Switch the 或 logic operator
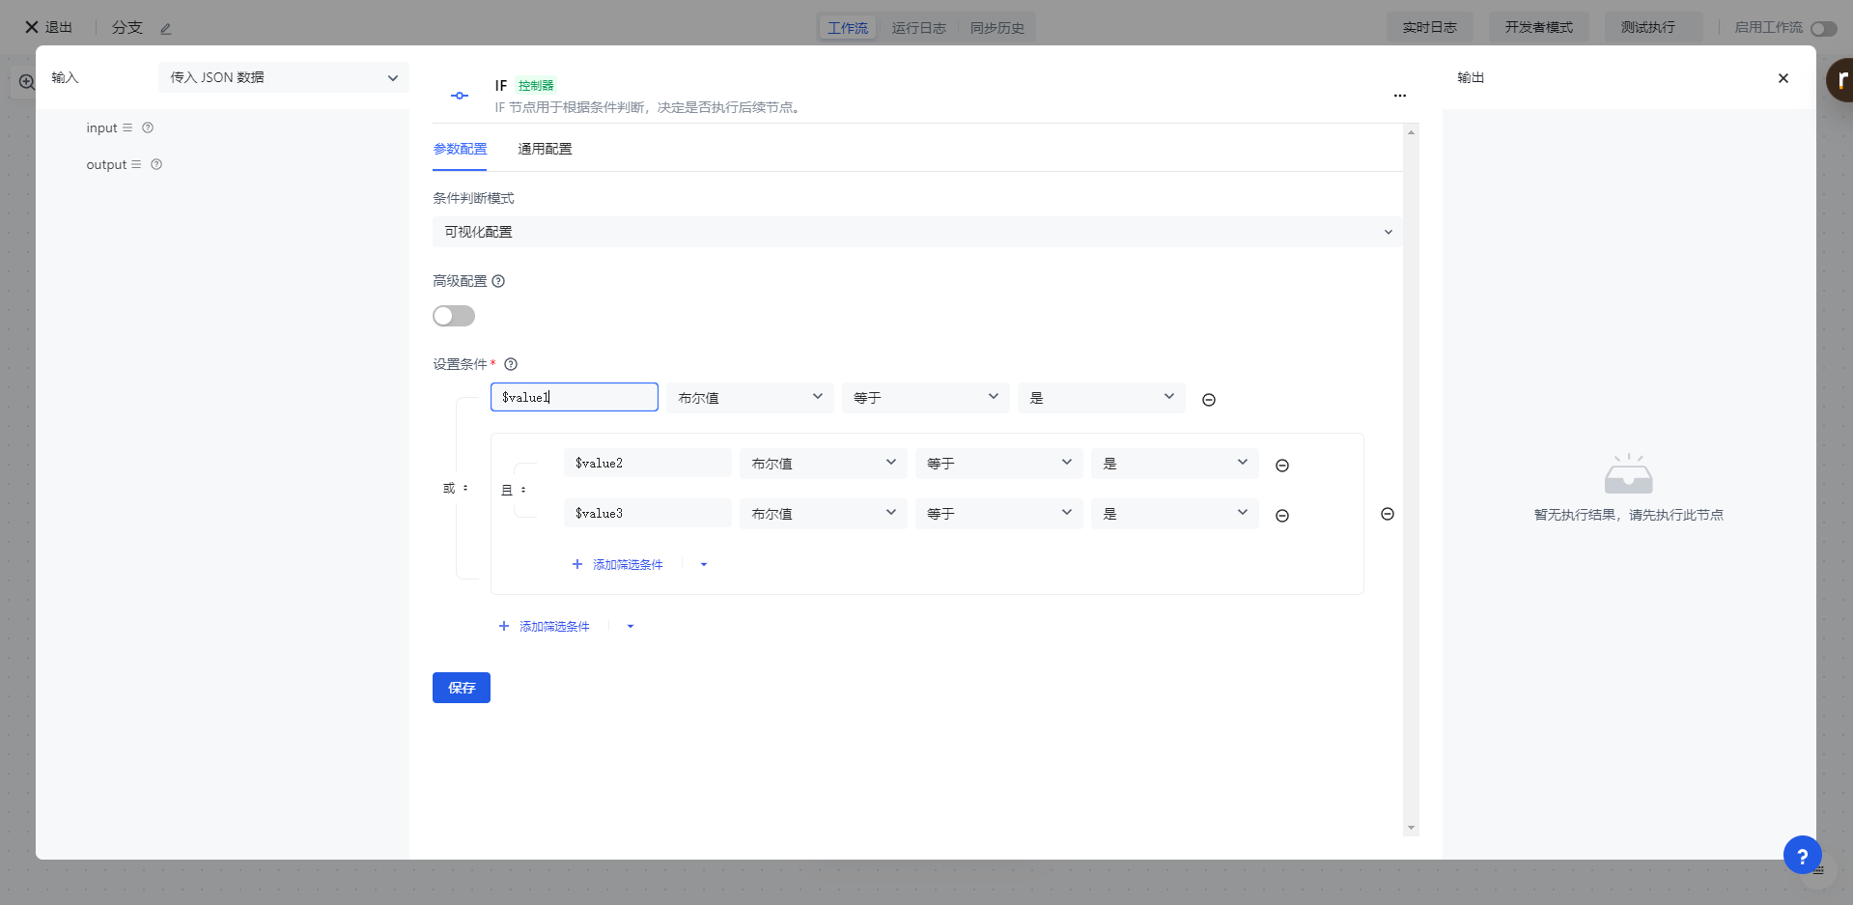Image resolution: width=1853 pixels, height=905 pixels. click(456, 489)
